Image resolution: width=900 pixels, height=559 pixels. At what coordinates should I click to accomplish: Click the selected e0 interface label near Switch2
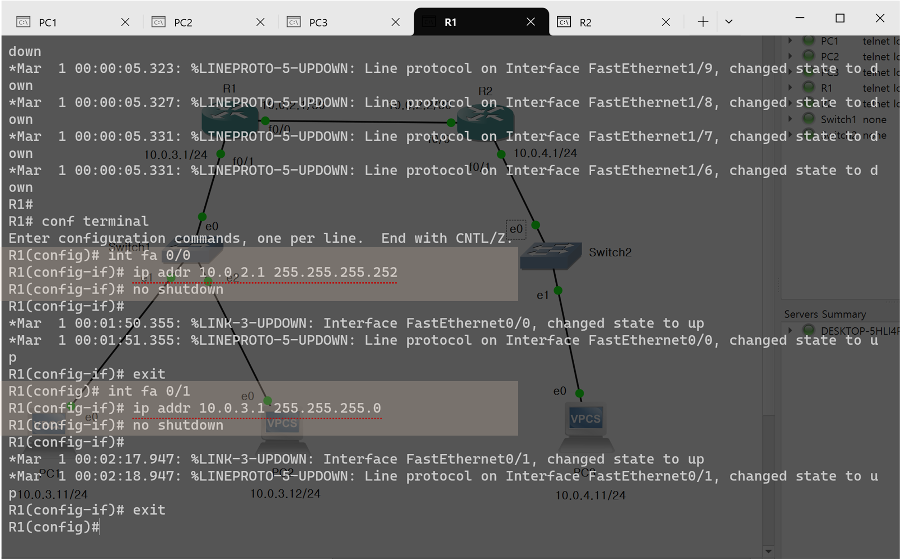click(x=516, y=229)
